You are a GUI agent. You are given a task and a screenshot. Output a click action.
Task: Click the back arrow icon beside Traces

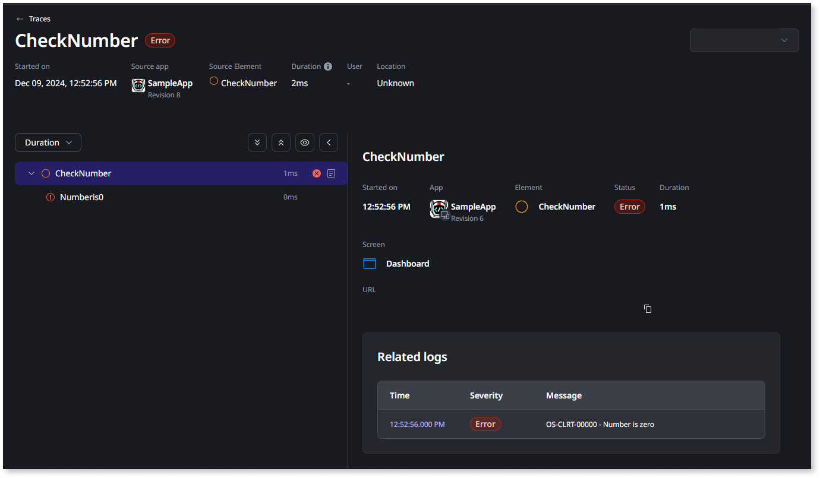point(20,19)
